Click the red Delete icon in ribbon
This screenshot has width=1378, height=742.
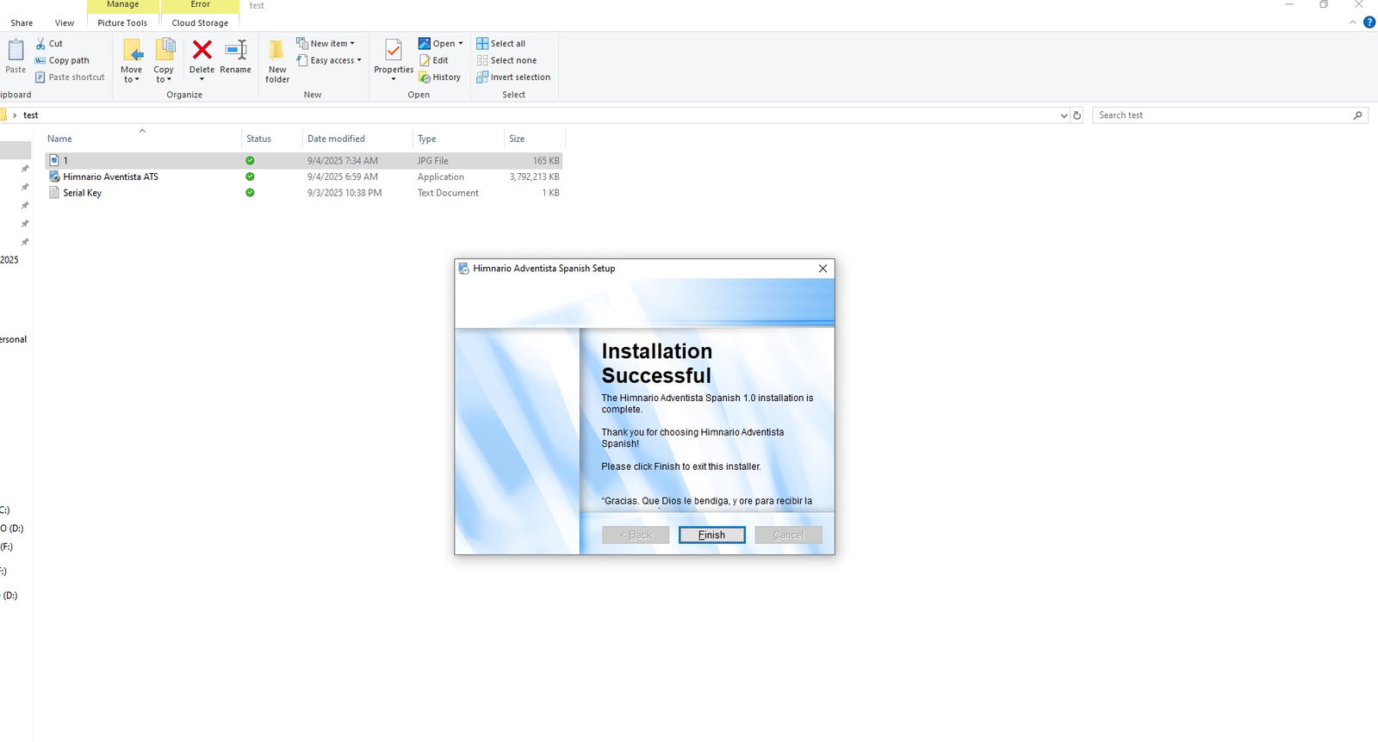pos(202,51)
